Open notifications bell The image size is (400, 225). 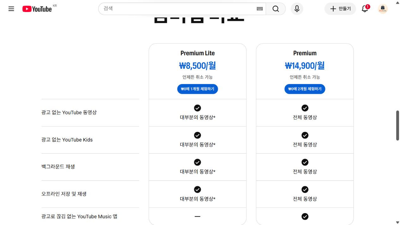pyautogui.click(x=365, y=9)
